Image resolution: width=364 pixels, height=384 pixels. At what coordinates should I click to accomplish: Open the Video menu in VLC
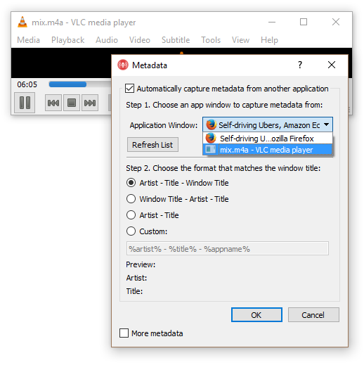pyautogui.click(x=140, y=40)
